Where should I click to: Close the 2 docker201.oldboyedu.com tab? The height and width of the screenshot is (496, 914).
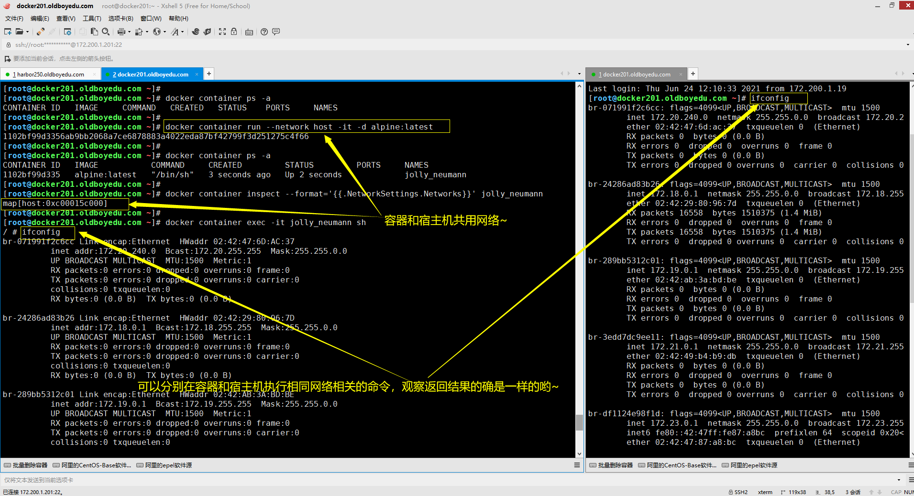[x=197, y=75]
